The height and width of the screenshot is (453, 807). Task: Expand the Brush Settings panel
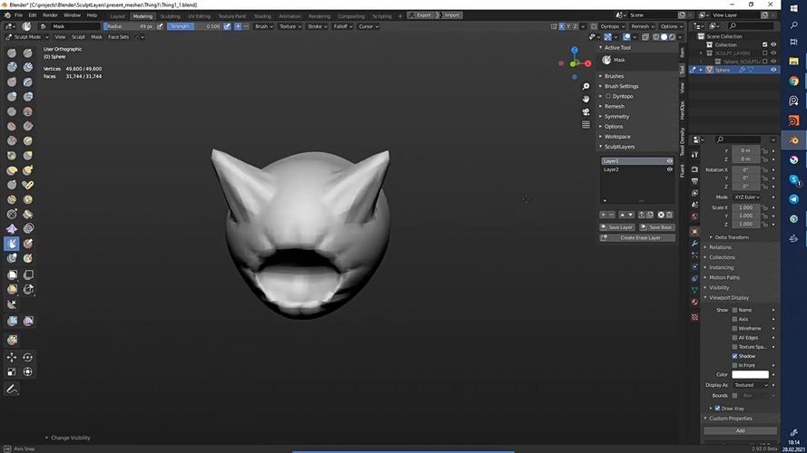coord(621,86)
